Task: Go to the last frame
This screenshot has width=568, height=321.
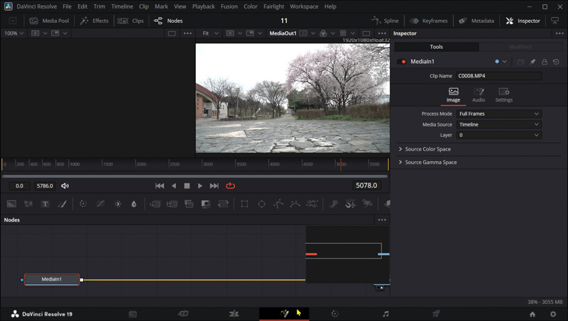Action: tap(214, 186)
